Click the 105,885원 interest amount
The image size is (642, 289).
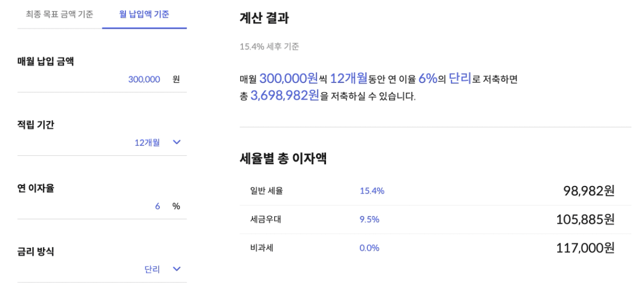point(585,219)
